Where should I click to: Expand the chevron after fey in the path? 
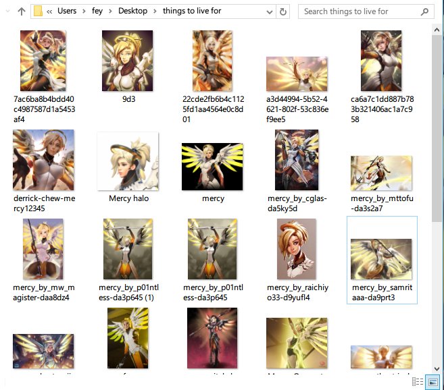(x=110, y=11)
